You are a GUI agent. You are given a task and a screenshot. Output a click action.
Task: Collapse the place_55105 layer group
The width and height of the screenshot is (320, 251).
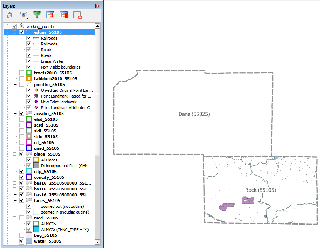[15, 154]
